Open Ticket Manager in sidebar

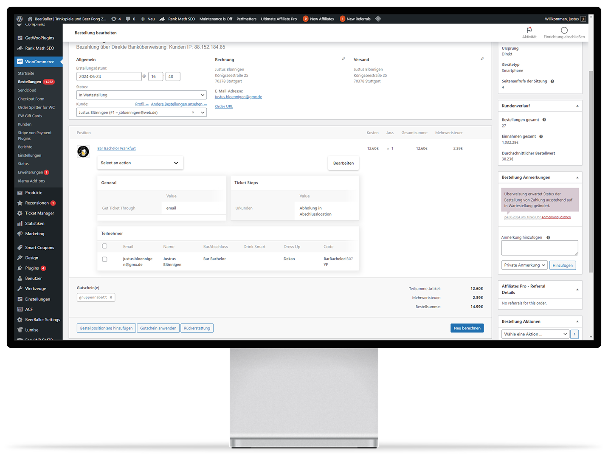click(39, 213)
